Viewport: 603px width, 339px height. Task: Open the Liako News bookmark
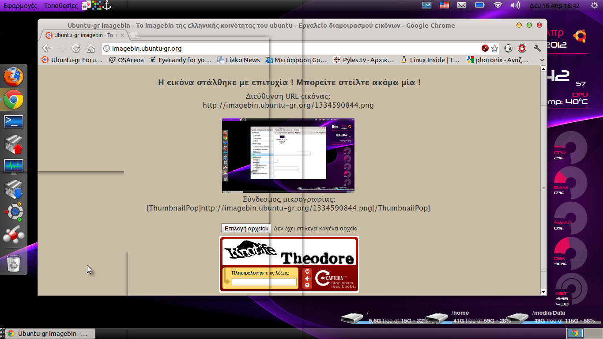point(238,60)
